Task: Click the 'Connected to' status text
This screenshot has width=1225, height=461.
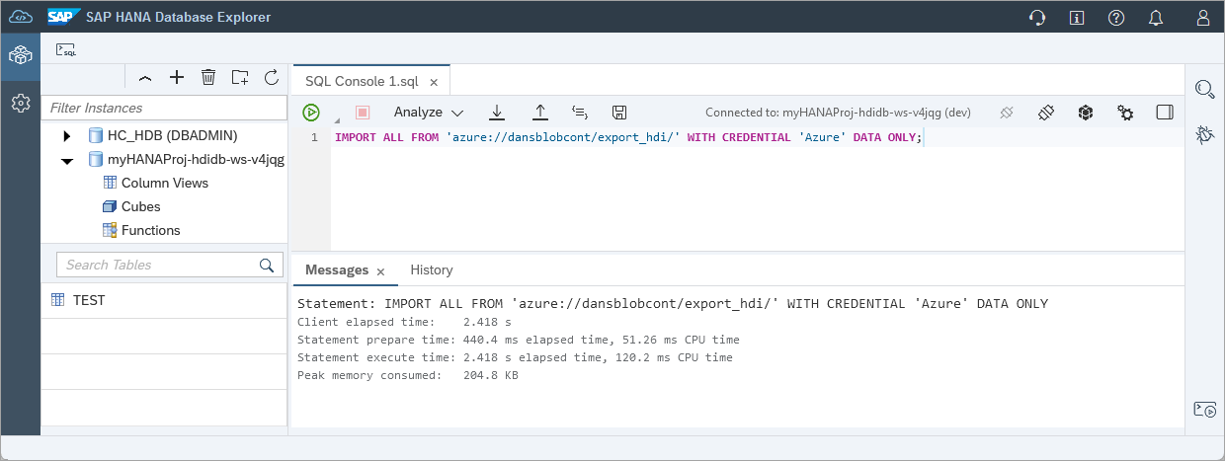Action: pyautogui.click(x=838, y=113)
